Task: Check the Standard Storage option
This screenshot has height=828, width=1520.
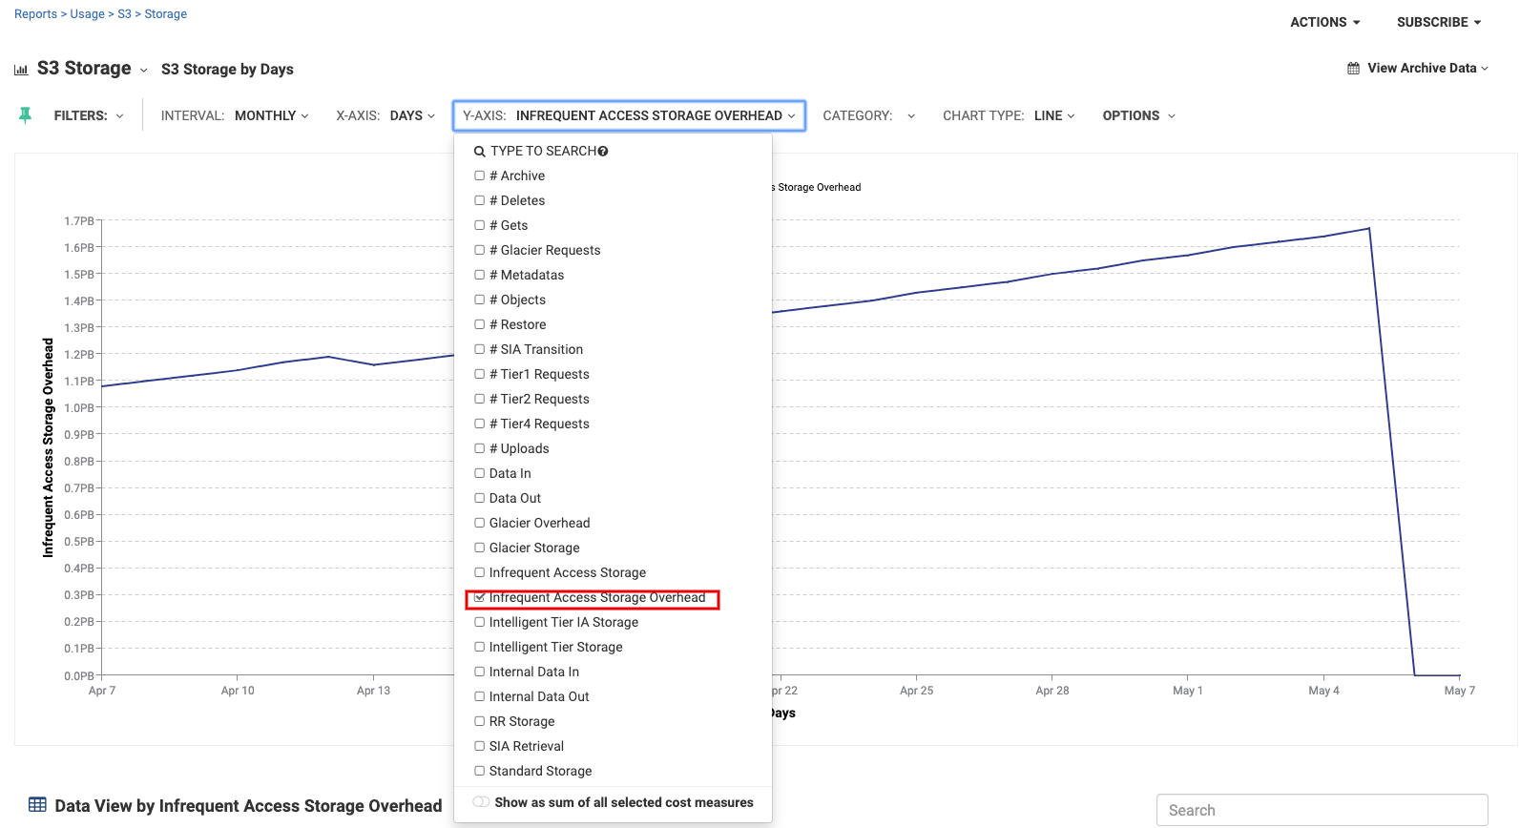Action: [x=480, y=771]
